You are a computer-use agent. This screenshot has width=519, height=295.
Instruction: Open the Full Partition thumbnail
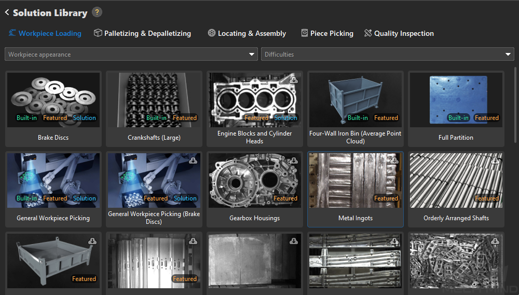pos(456,100)
